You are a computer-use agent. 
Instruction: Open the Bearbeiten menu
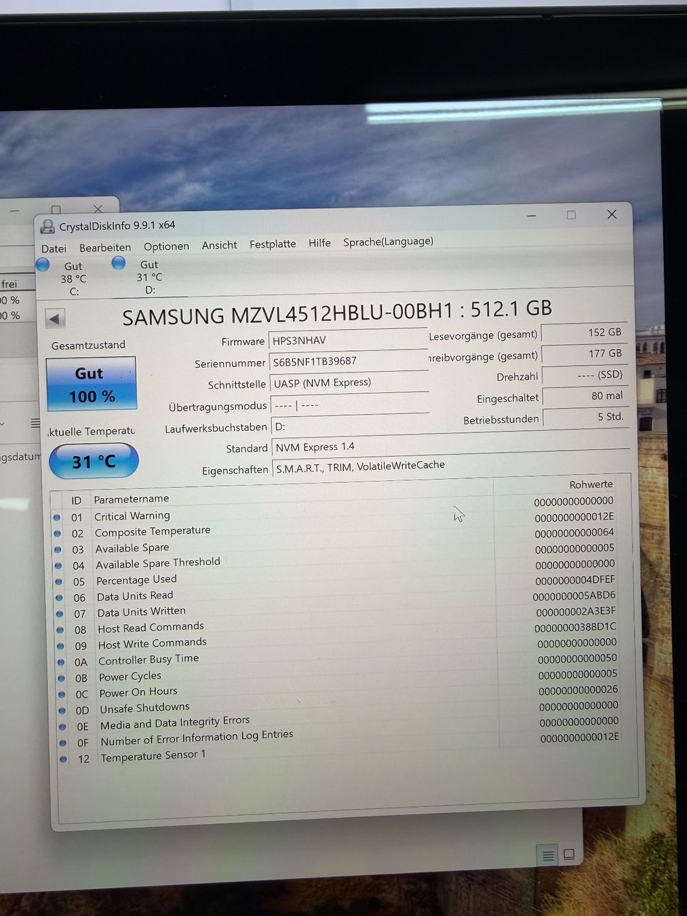point(105,248)
